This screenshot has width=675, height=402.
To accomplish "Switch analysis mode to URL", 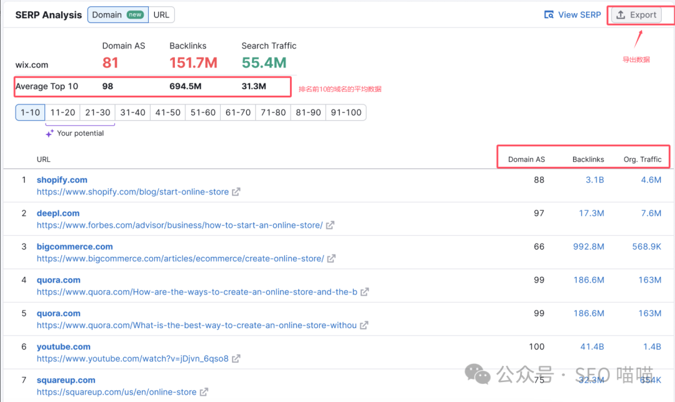I will pos(161,14).
